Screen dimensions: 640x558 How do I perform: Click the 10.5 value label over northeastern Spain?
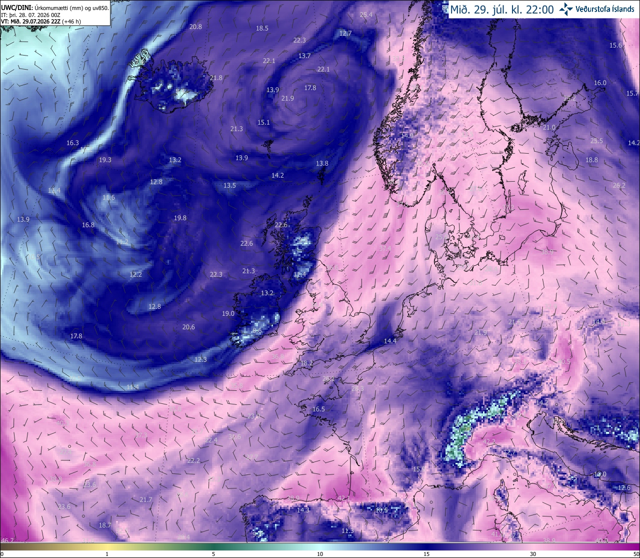pos(381,509)
